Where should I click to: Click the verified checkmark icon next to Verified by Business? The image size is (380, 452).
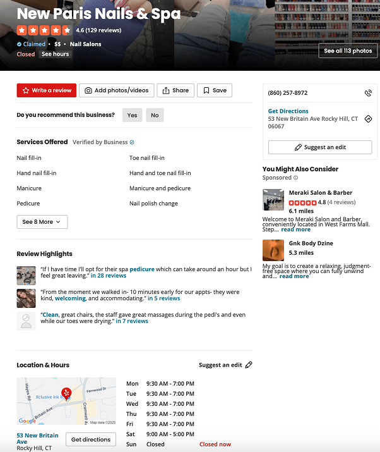click(x=132, y=142)
